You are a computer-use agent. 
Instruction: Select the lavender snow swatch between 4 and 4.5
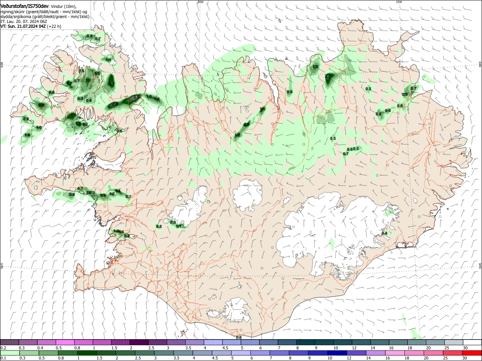[213, 342]
